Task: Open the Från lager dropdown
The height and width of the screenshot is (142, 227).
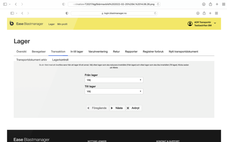Action: [x=114, y=80]
